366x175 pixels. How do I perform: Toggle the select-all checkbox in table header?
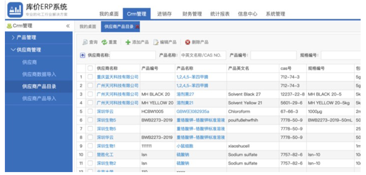point(90,69)
